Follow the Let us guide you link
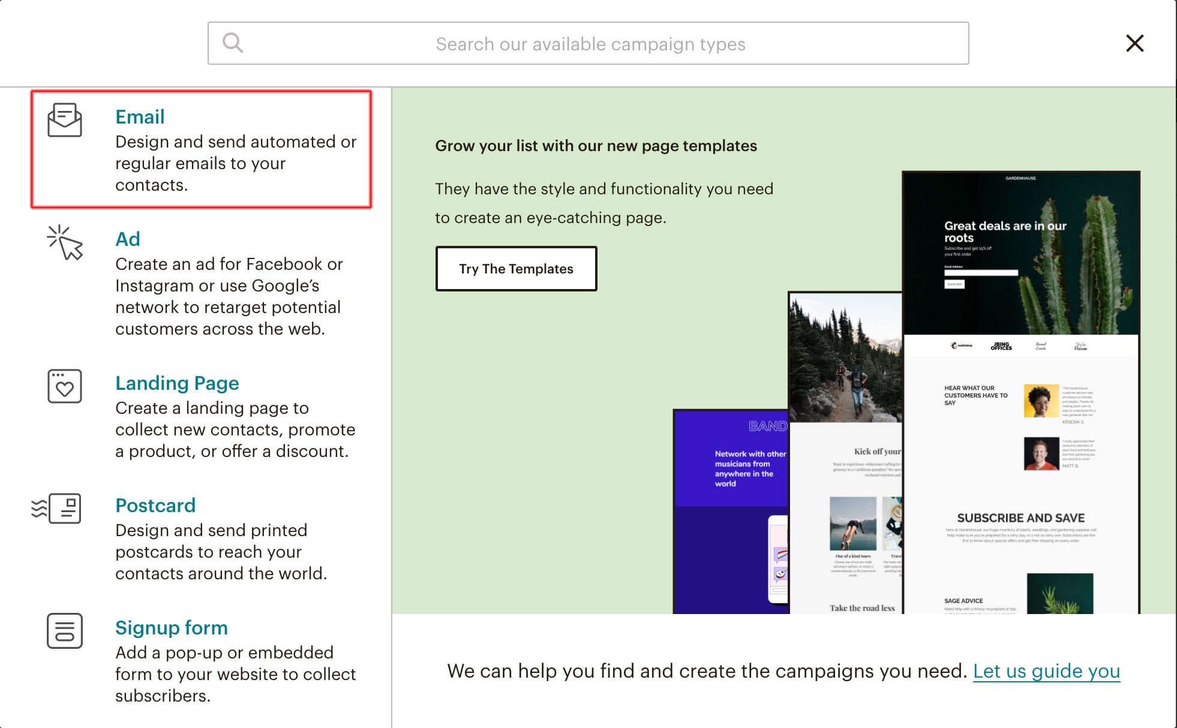This screenshot has width=1177, height=728. pyautogui.click(x=1046, y=670)
